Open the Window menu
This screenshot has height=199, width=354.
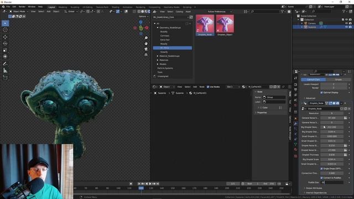pyautogui.click(x=32, y=7)
